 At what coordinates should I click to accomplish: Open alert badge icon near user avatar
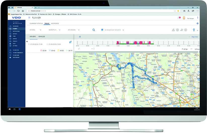pyautogui.click(x=179, y=18)
